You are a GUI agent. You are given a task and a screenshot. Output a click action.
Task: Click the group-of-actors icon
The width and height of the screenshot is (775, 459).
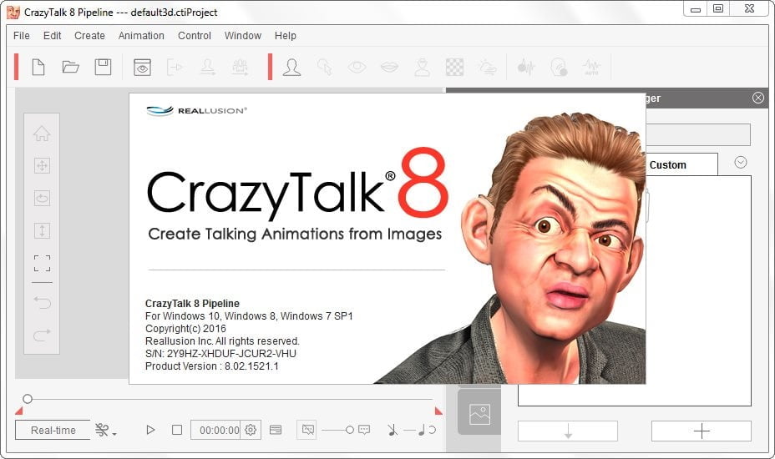(241, 68)
